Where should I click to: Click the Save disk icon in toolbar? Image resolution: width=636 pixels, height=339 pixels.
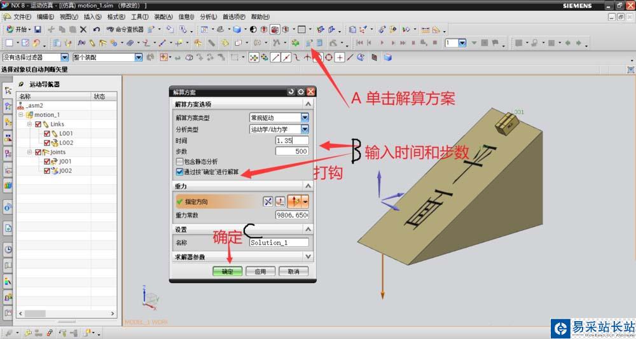pos(38,29)
